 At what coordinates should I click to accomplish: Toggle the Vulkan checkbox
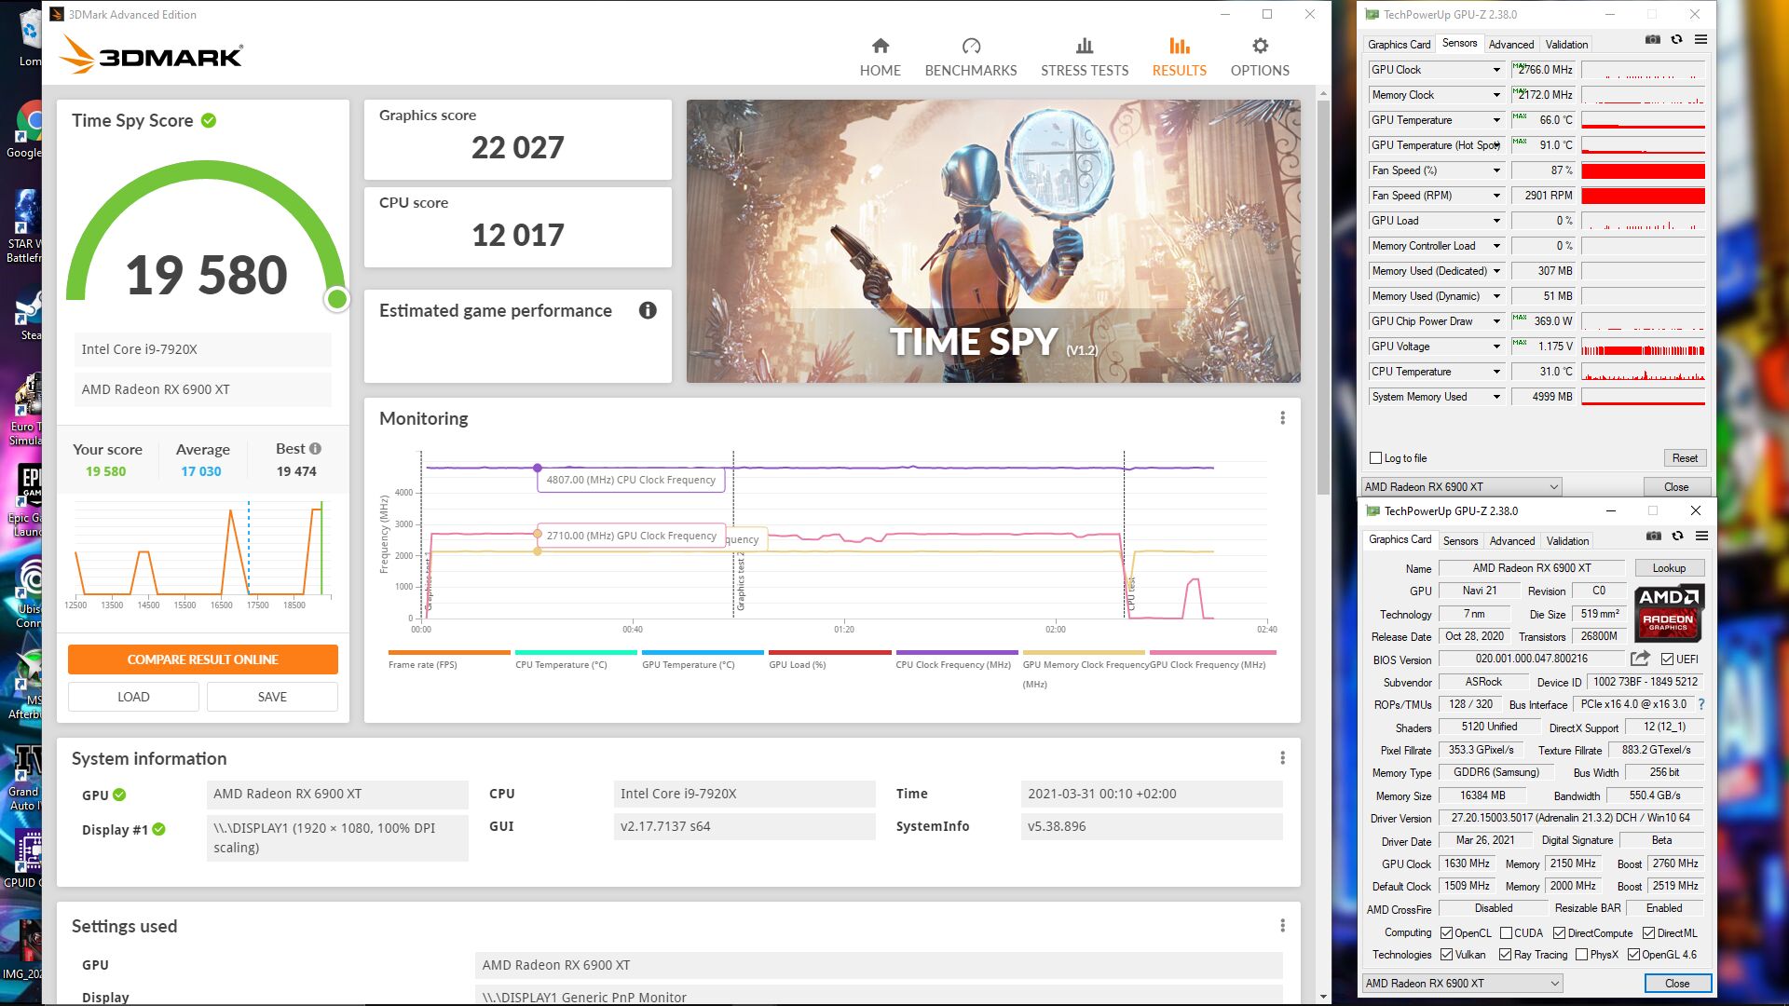click(1446, 955)
